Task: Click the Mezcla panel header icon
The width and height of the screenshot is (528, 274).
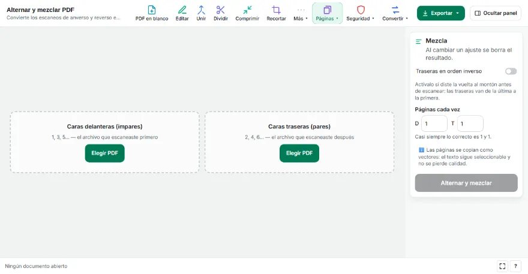Action: pos(419,41)
